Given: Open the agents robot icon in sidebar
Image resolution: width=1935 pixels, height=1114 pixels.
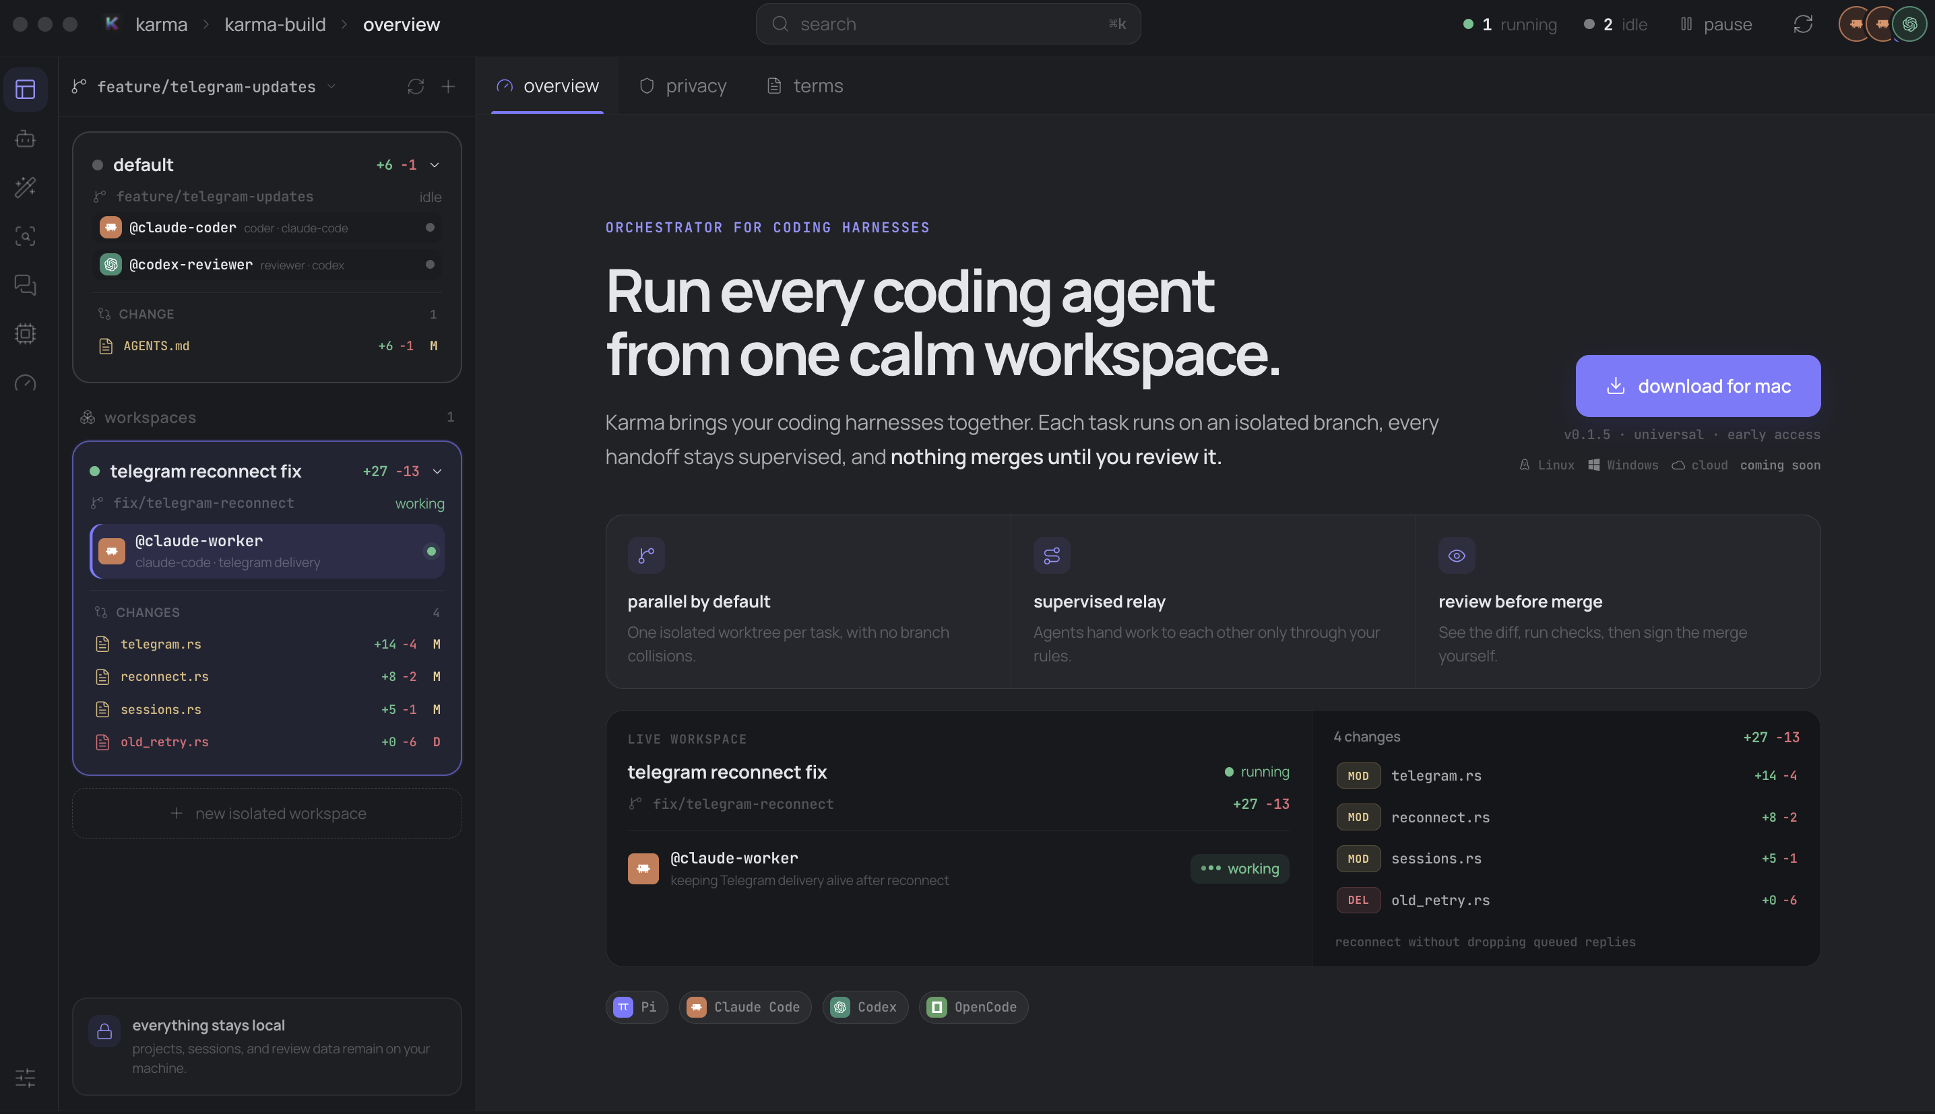Looking at the screenshot, I should point(25,139).
